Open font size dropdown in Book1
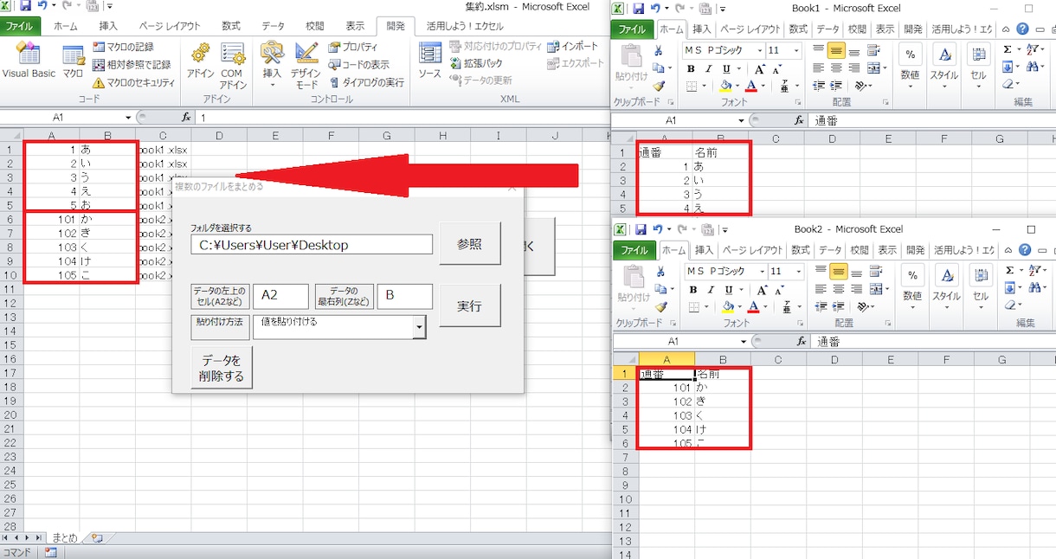Viewport: 1056px width, 559px height. 797,50
